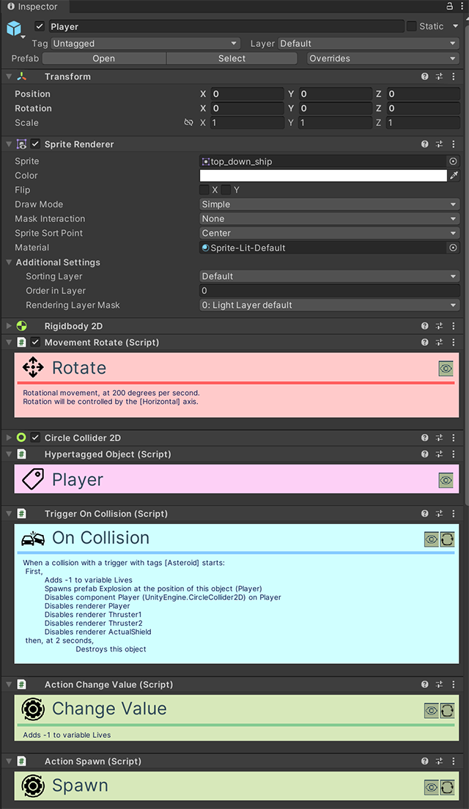Open the prefab Overrides dropdown
The height and width of the screenshot is (809, 469).
[383, 59]
